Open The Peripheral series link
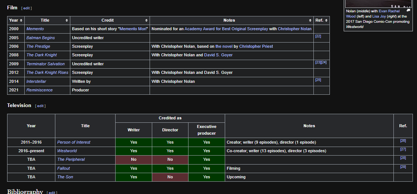 [x=71, y=159]
